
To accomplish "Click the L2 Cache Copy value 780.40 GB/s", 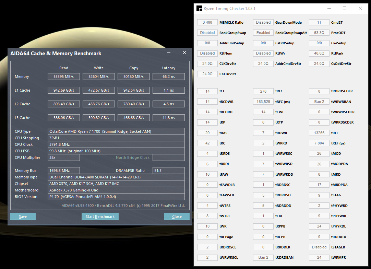I will pos(134,104).
